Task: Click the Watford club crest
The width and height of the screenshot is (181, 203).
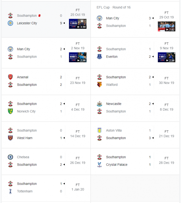Action: 99,85
